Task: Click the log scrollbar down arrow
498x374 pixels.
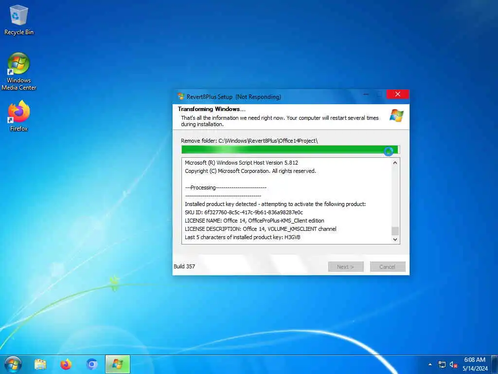Action: tap(395, 240)
